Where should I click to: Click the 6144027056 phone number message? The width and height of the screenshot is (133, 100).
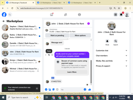pos(56,81)
